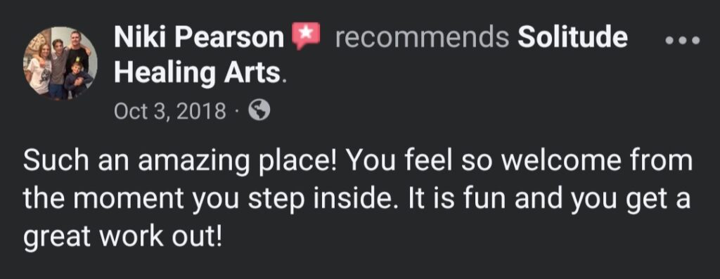Open the three-dots post options menu
The width and height of the screenshot is (720, 279).
(x=683, y=40)
